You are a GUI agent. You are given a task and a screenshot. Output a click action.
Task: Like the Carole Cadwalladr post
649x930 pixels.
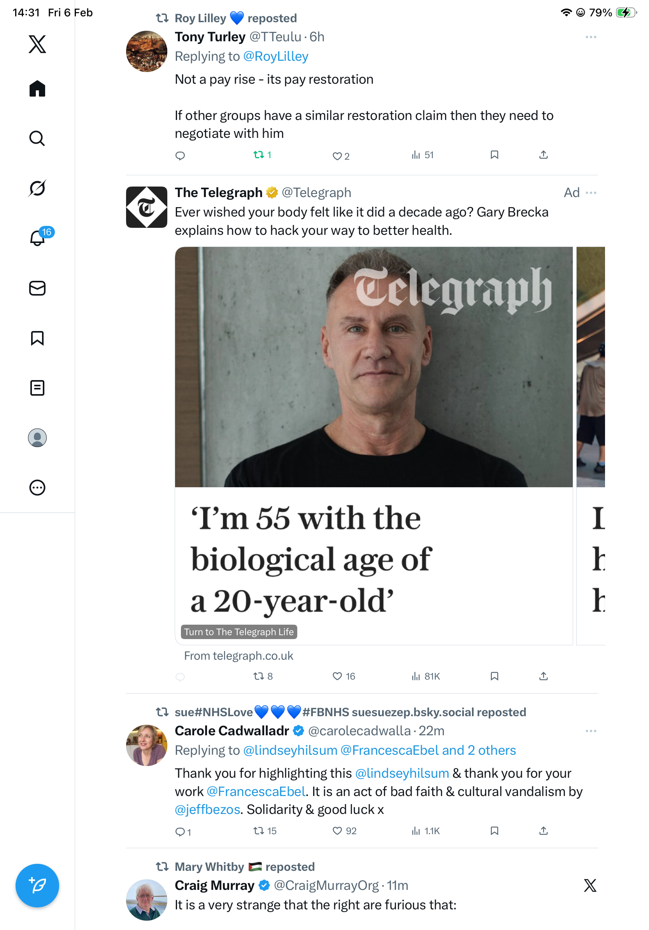point(337,831)
